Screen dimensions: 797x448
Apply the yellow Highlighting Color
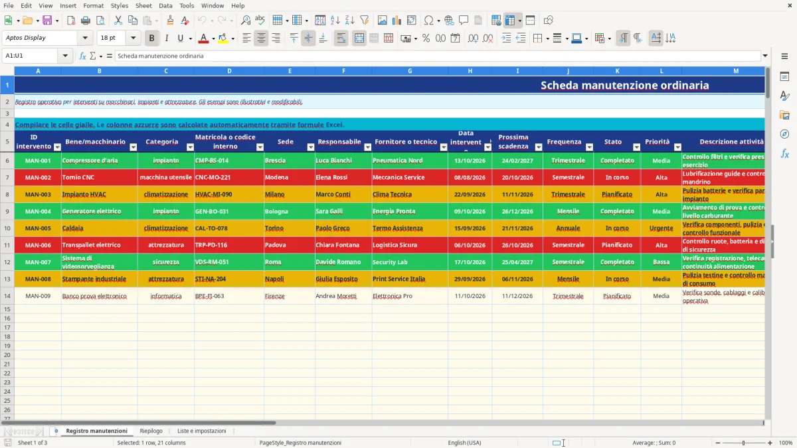click(x=222, y=38)
